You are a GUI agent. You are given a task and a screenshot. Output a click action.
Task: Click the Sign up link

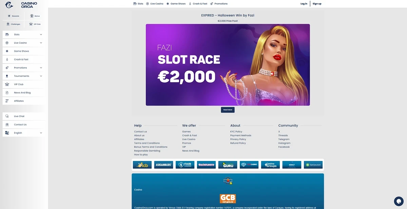pos(317,4)
